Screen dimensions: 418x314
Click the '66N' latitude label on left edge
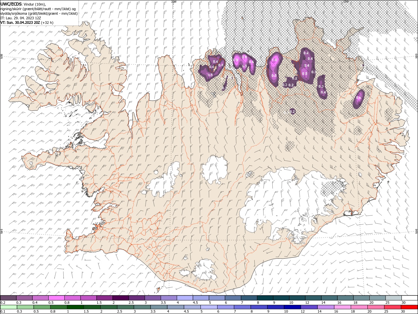point(2,56)
